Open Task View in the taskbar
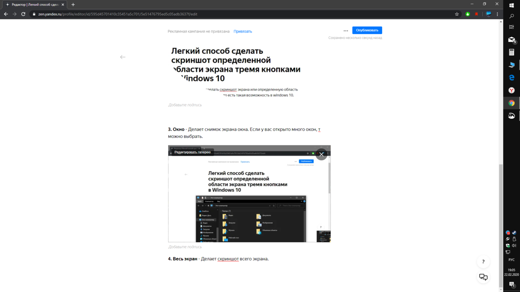Viewport: 520px width, 292px height. click(x=511, y=27)
